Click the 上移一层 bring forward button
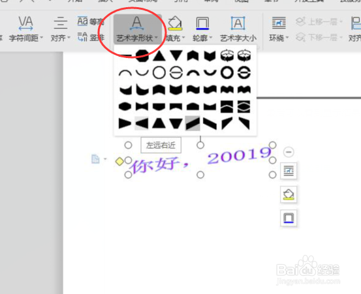 [317, 22]
